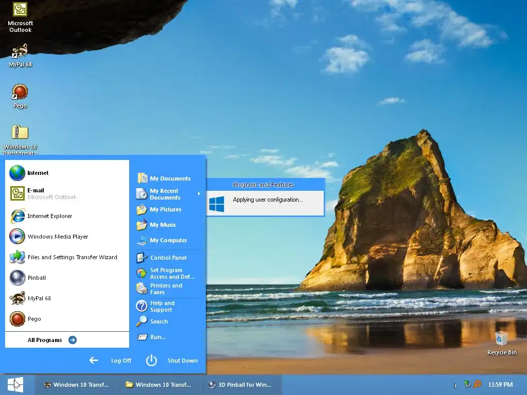Select the MyPal 68 desktop shortcut
The height and width of the screenshot is (395, 527).
click(x=20, y=56)
